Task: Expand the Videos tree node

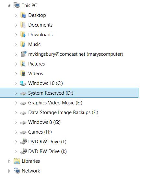Action: 16,74
